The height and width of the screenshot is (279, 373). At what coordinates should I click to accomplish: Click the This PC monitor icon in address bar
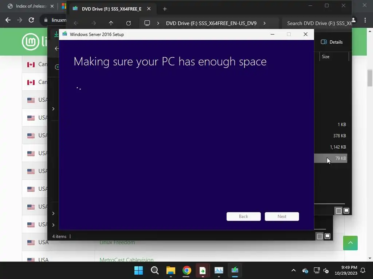(x=147, y=23)
